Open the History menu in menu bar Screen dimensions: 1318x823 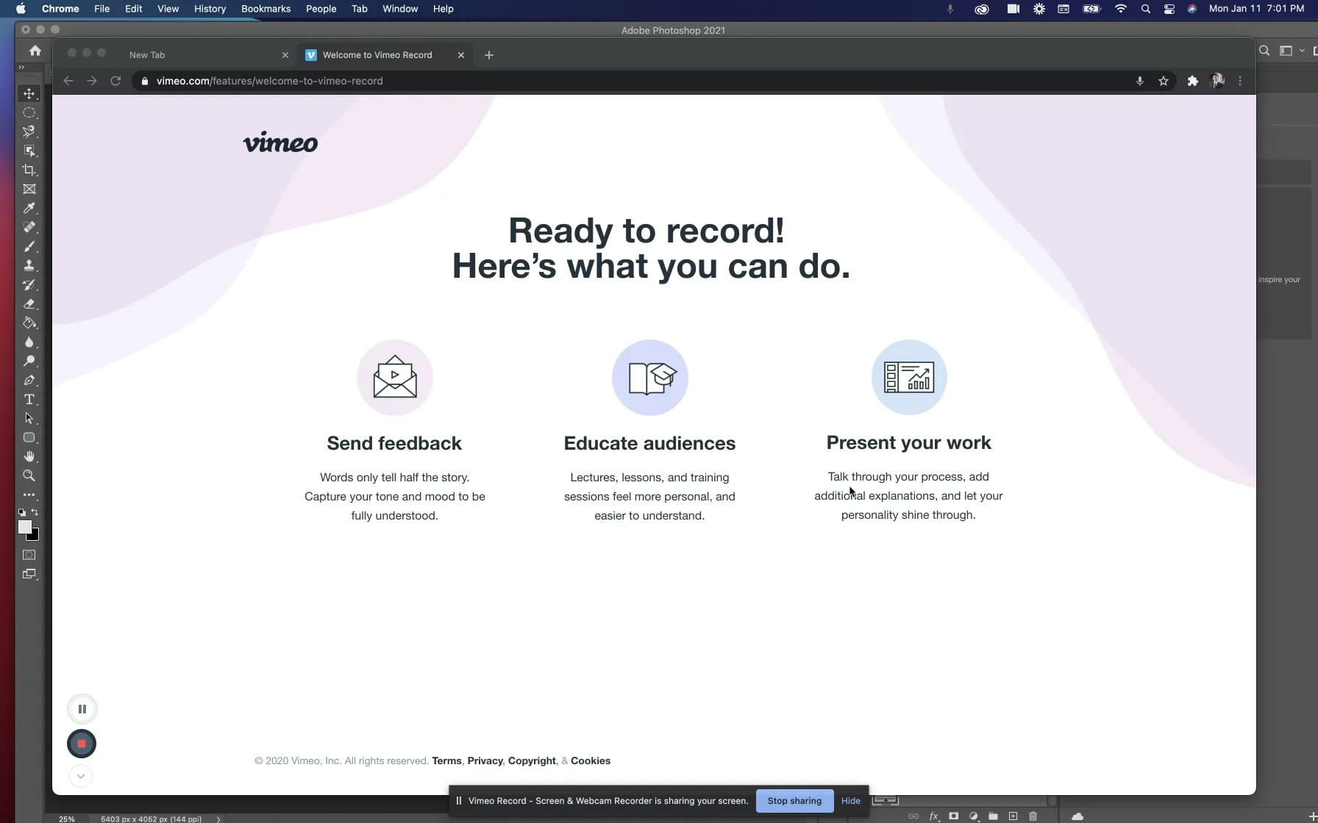tap(210, 9)
